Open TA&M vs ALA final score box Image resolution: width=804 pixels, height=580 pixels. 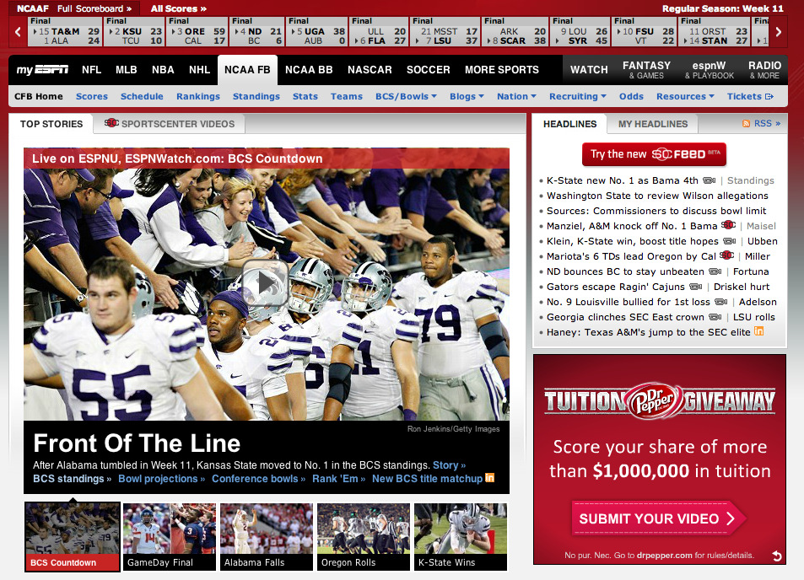(65, 31)
